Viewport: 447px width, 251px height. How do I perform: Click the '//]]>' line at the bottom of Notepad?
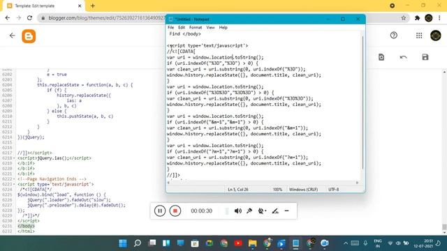coord(173,175)
